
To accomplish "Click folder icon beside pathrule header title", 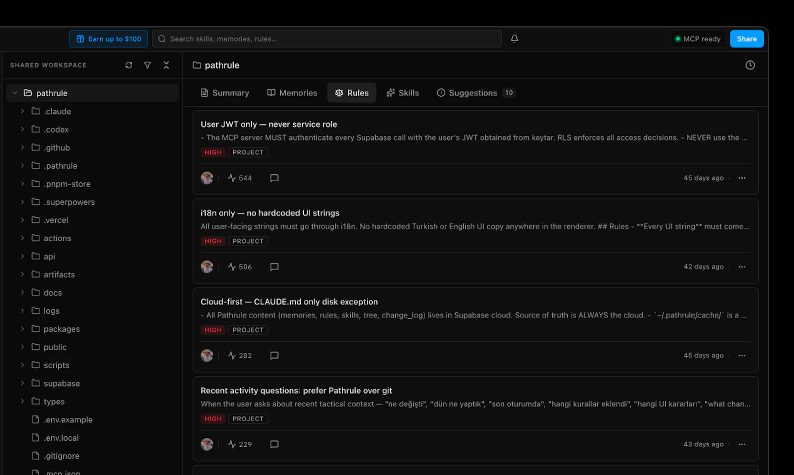I will coord(197,65).
